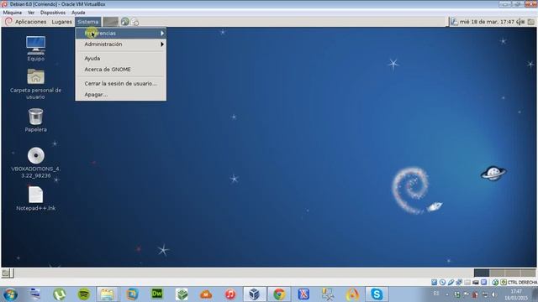Select the Notepad++.lnk file icon
Screen dimensions: 538x302
(x=35, y=195)
